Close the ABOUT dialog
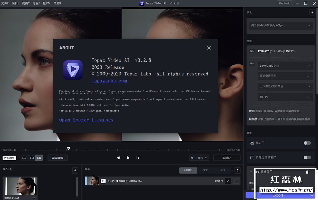Viewport: 318px width, 200px height. tap(209, 48)
